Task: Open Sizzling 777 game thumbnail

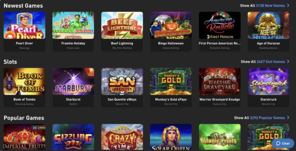Action: (73, 137)
